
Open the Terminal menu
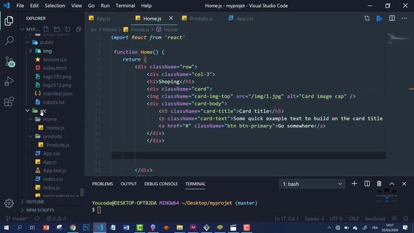click(x=125, y=6)
